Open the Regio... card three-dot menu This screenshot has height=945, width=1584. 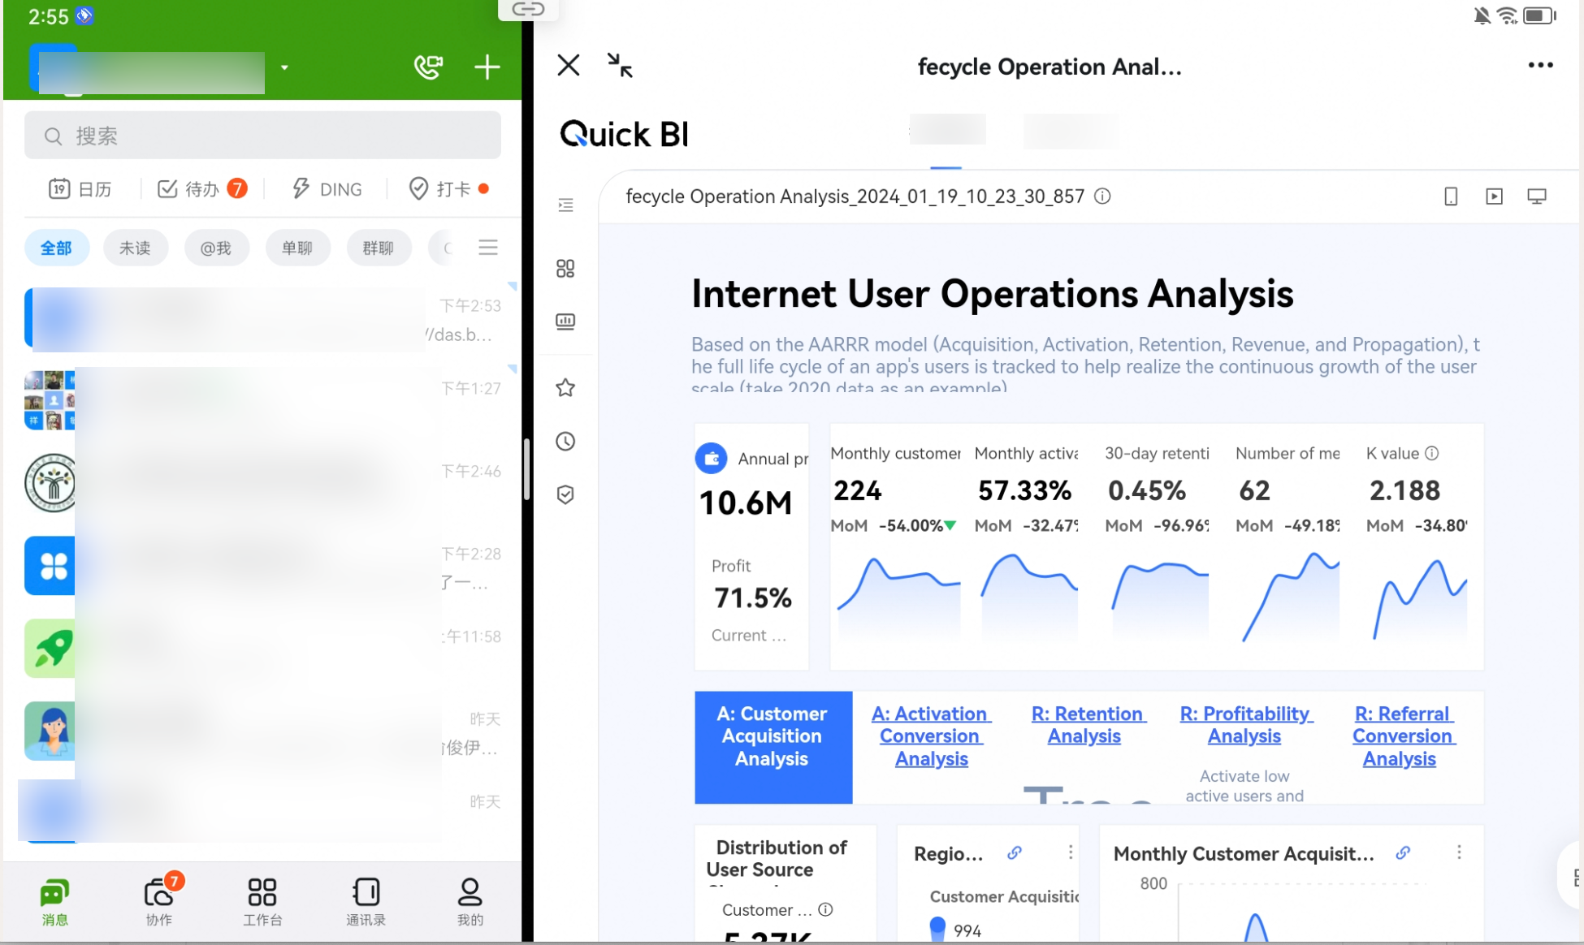pos(1071,852)
